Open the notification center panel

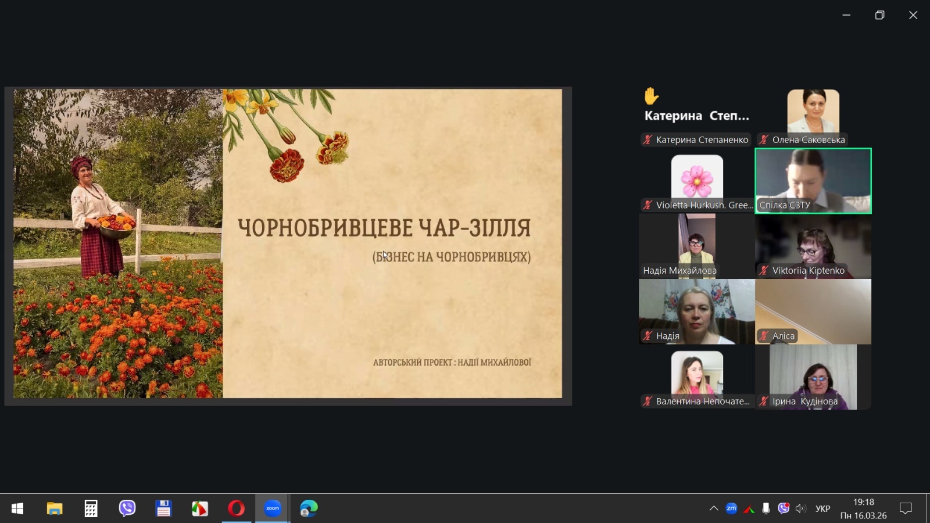905,508
